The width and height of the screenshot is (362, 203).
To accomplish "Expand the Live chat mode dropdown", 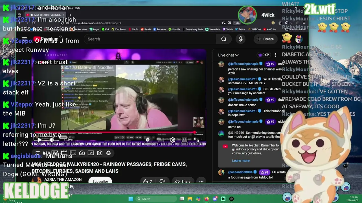I will 228,55.
